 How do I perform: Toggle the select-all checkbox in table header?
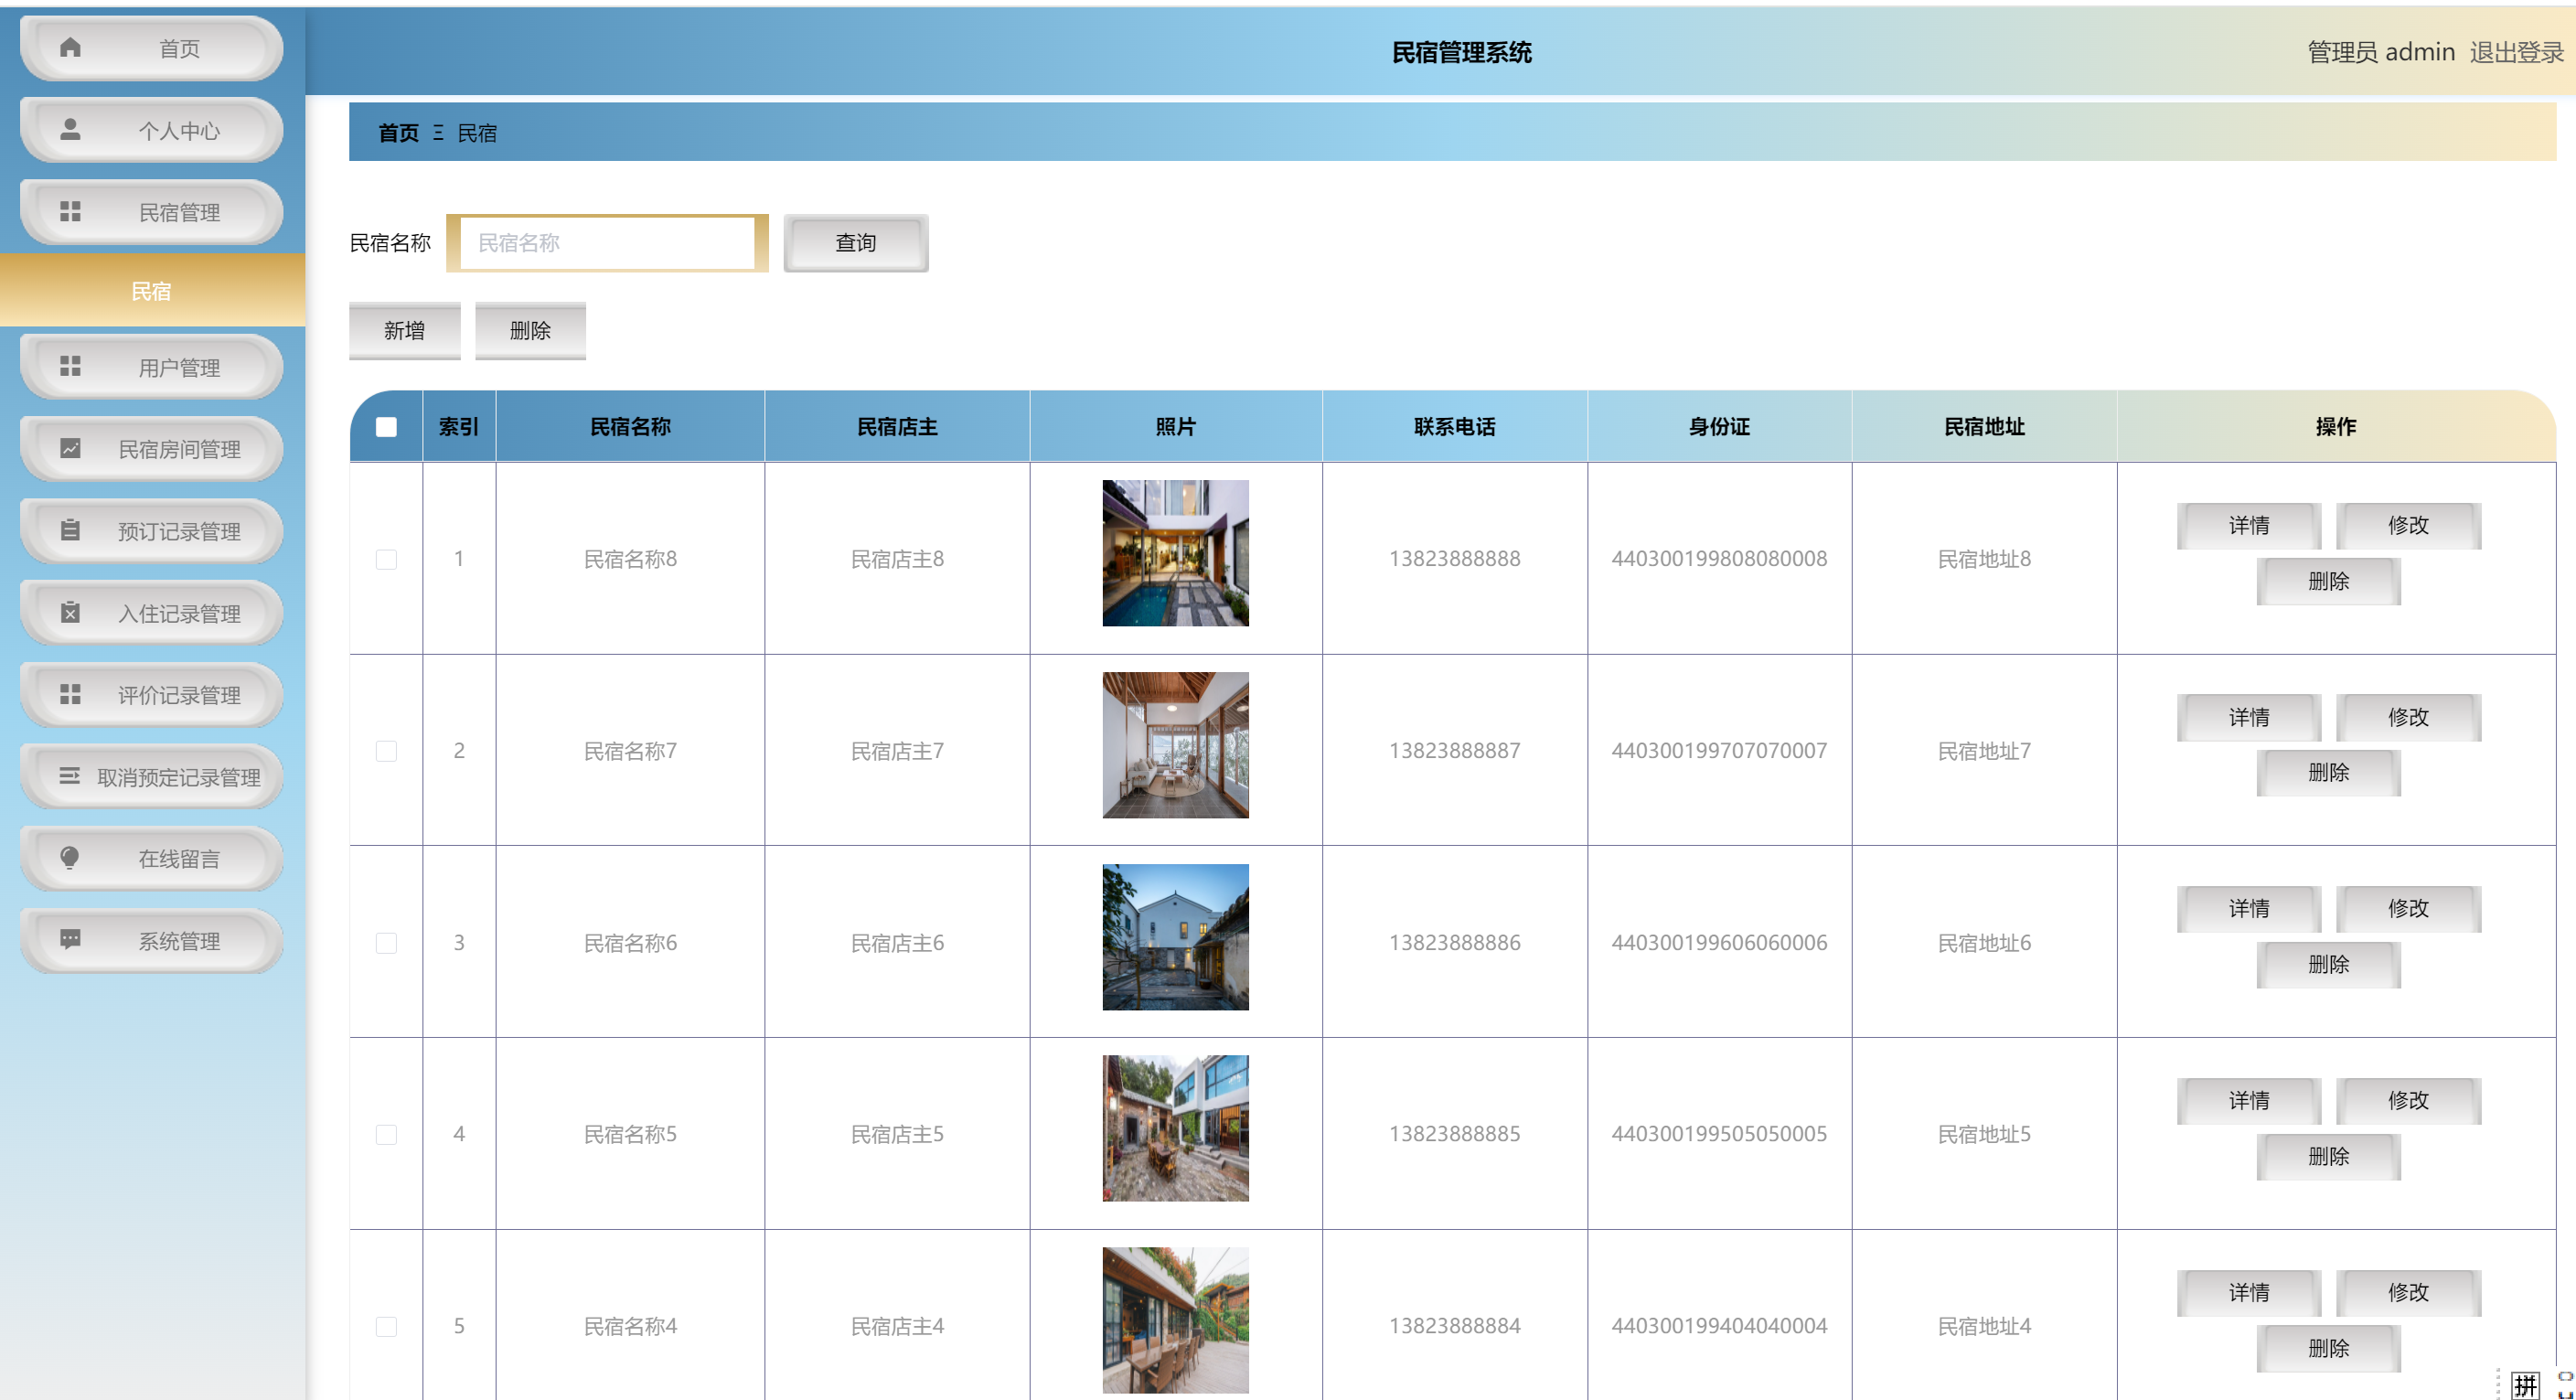[385, 427]
